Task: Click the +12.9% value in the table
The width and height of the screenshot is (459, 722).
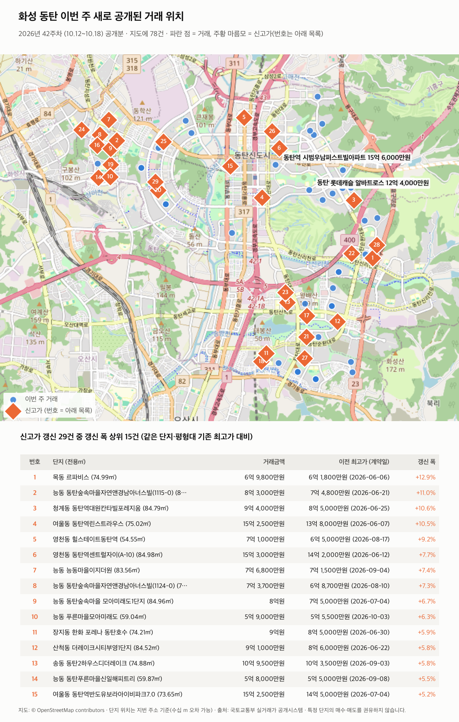Action: coord(425,477)
